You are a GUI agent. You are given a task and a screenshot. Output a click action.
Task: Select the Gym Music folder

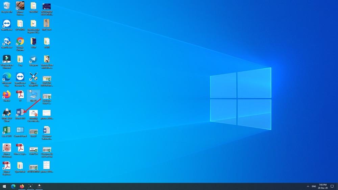(20, 166)
